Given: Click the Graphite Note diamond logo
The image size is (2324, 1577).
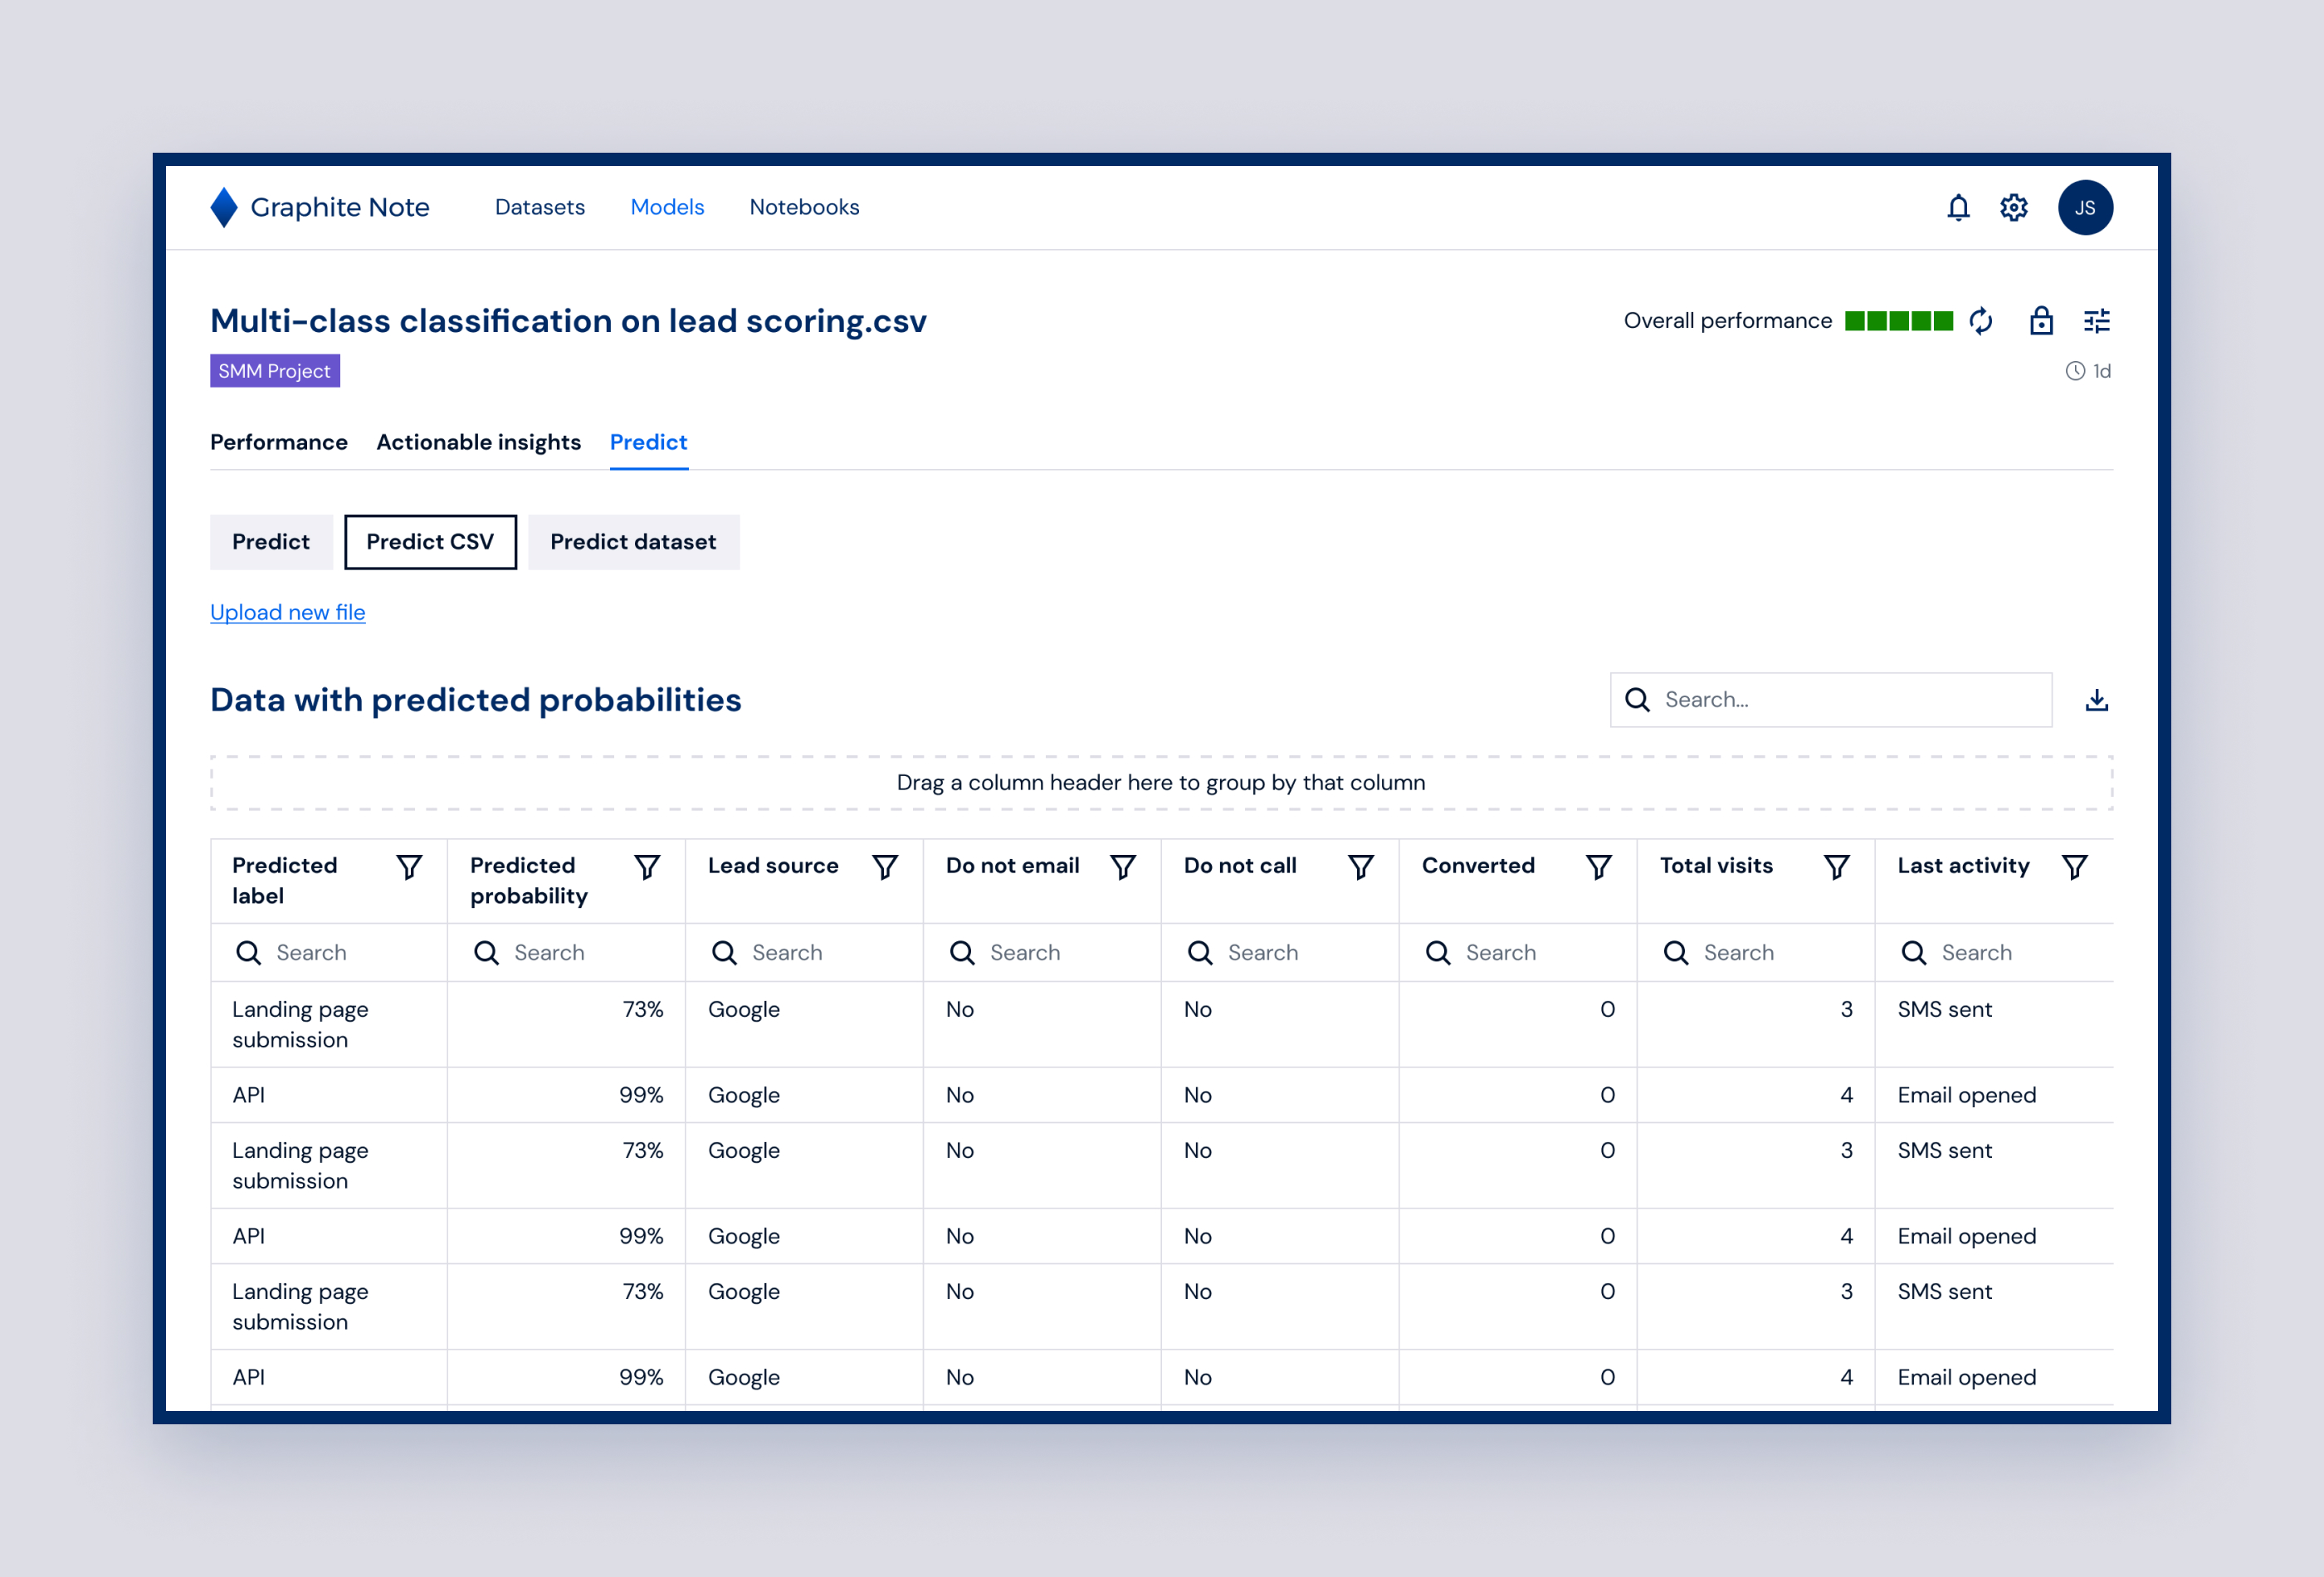Looking at the screenshot, I should pyautogui.click(x=224, y=207).
